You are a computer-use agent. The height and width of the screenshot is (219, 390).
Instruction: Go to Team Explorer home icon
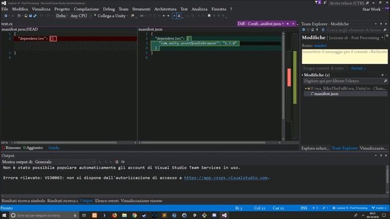pyautogui.click(x=313, y=30)
